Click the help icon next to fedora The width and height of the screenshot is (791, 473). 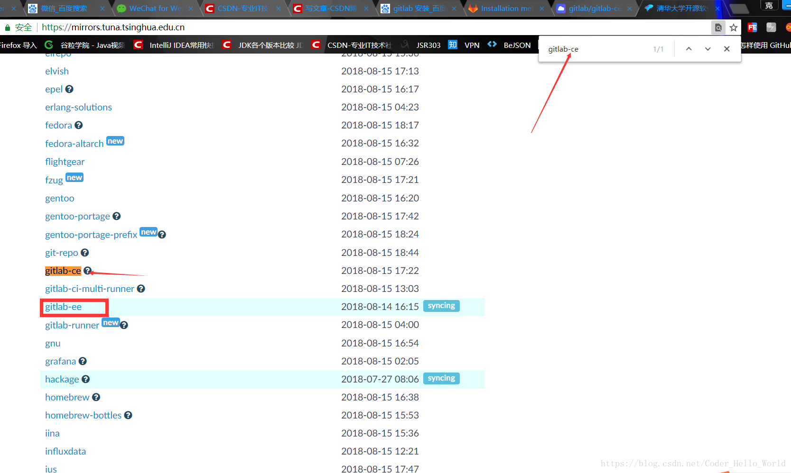click(79, 125)
